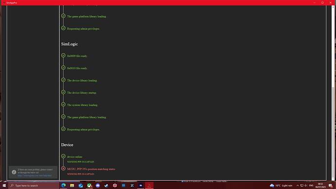Open the Xbox app from the taskbar
This screenshot has width=336, height=189.
click(x=89, y=186)
